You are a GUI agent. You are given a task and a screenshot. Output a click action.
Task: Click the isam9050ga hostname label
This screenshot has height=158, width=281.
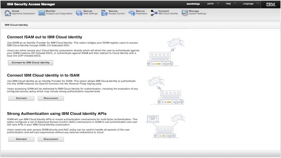[x=193, y=4]
